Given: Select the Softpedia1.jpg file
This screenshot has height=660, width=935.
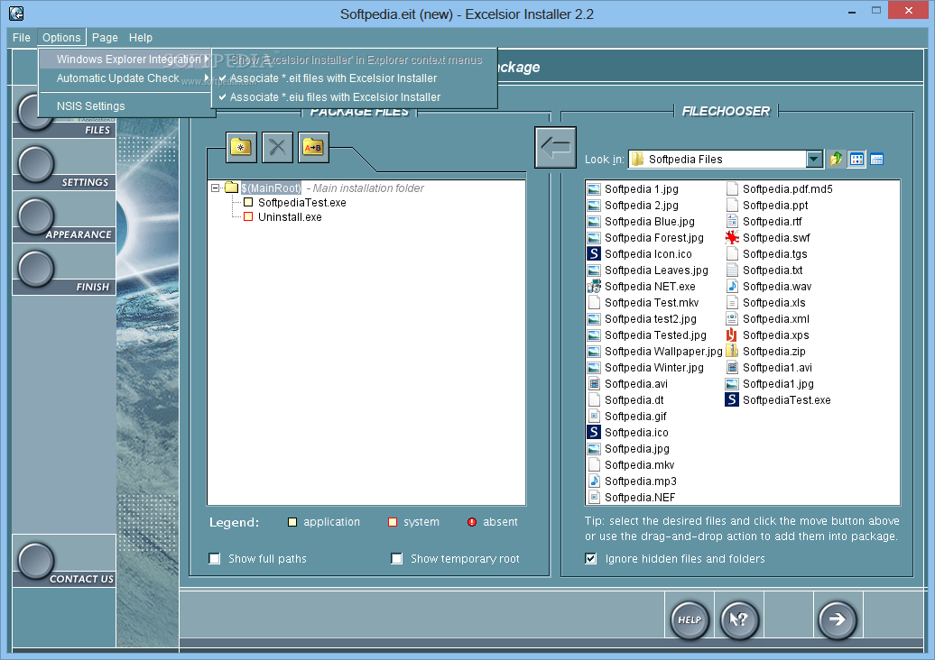Looking at the screenshot, I should click(771, 383).
